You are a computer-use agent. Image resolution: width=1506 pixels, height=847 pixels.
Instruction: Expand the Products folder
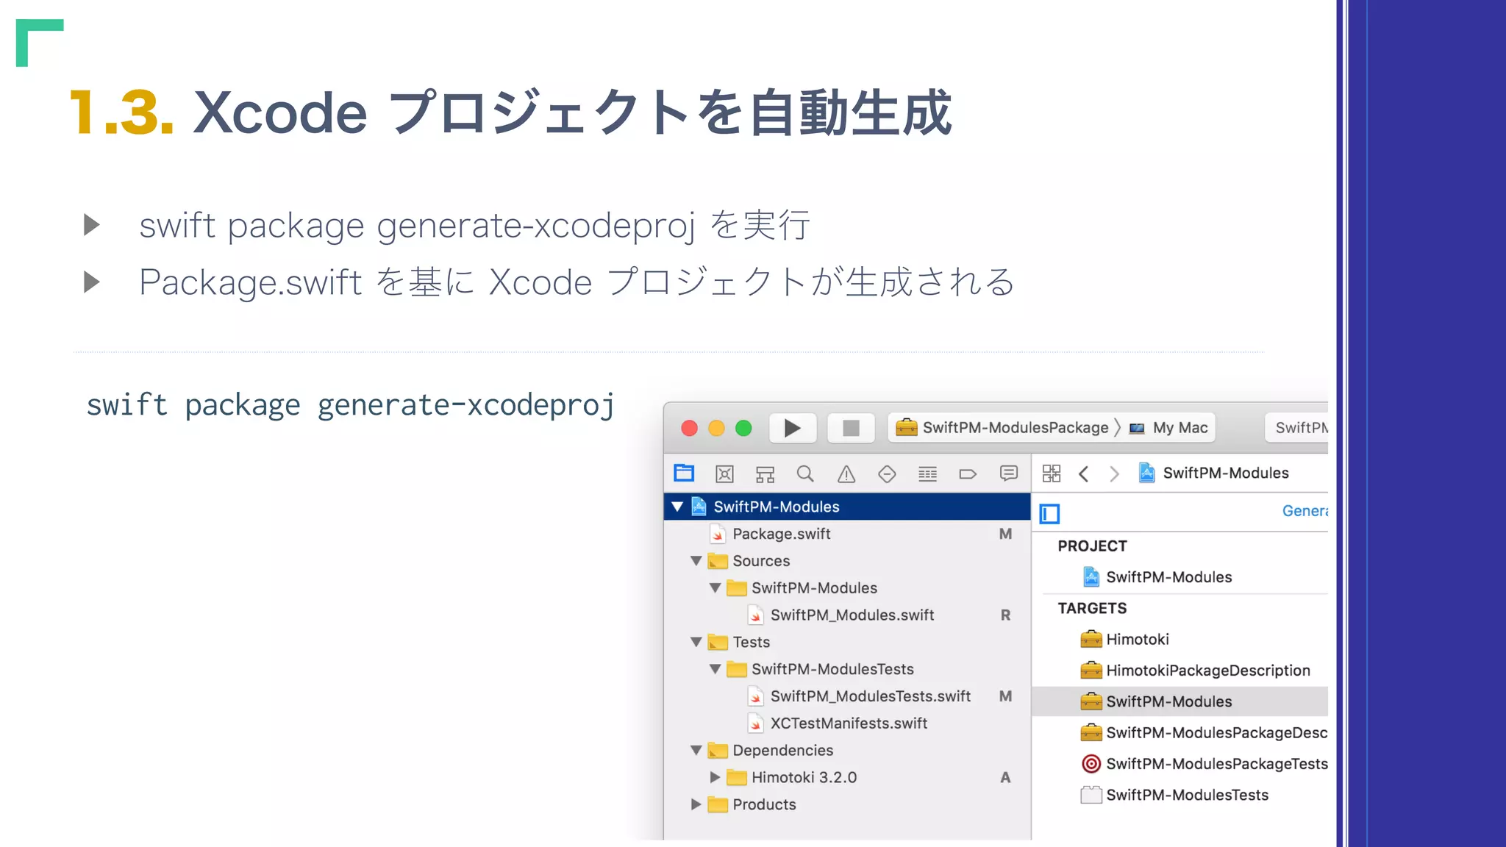pyautogui.click(x=696, y=804)
